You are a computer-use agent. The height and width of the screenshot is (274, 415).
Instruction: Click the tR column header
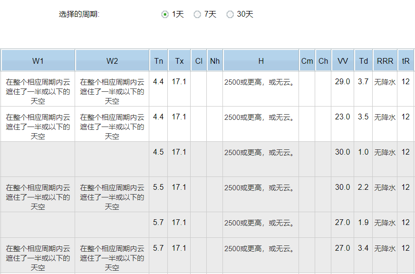coord(406,60)
